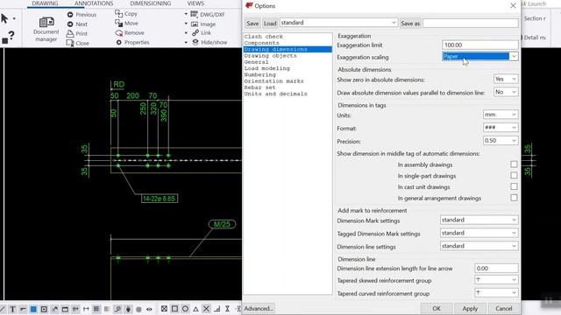Select the Move tool
This screenshot has width=561, height=315.
coord(126,24)
